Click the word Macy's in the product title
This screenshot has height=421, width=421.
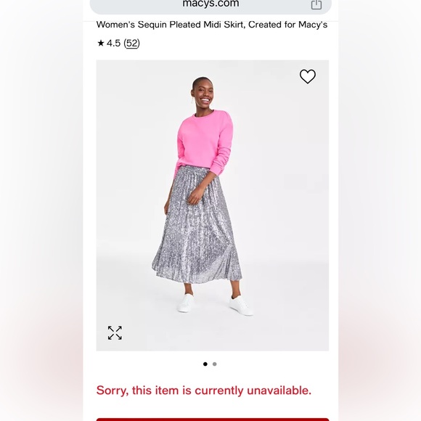click(313, 25)
